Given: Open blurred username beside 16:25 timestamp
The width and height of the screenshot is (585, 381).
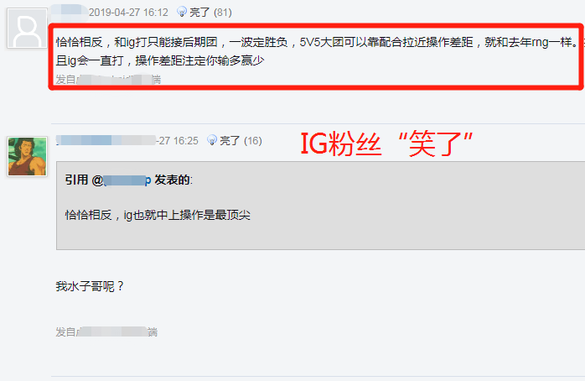Looking at the screenshot, I should tap(106, 140).
